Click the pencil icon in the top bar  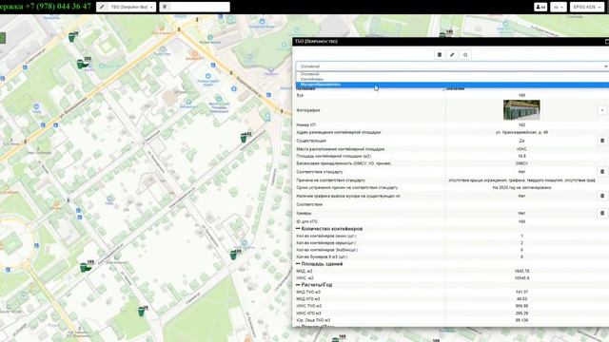pyautogui.click(x=102, y=7)
